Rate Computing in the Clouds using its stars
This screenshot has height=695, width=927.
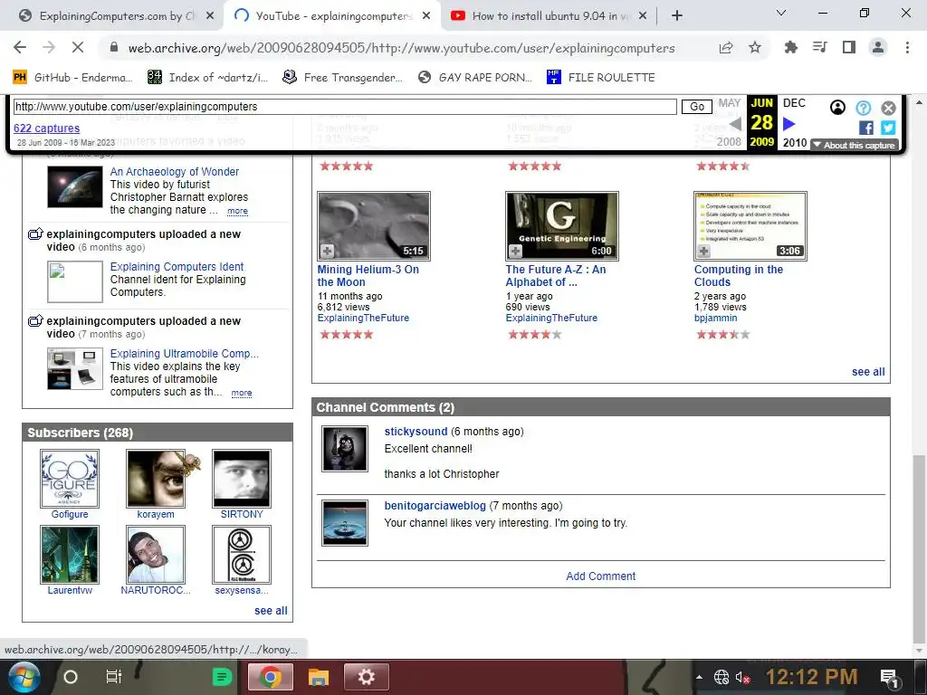pyautogui.click(x=723, y=335)
